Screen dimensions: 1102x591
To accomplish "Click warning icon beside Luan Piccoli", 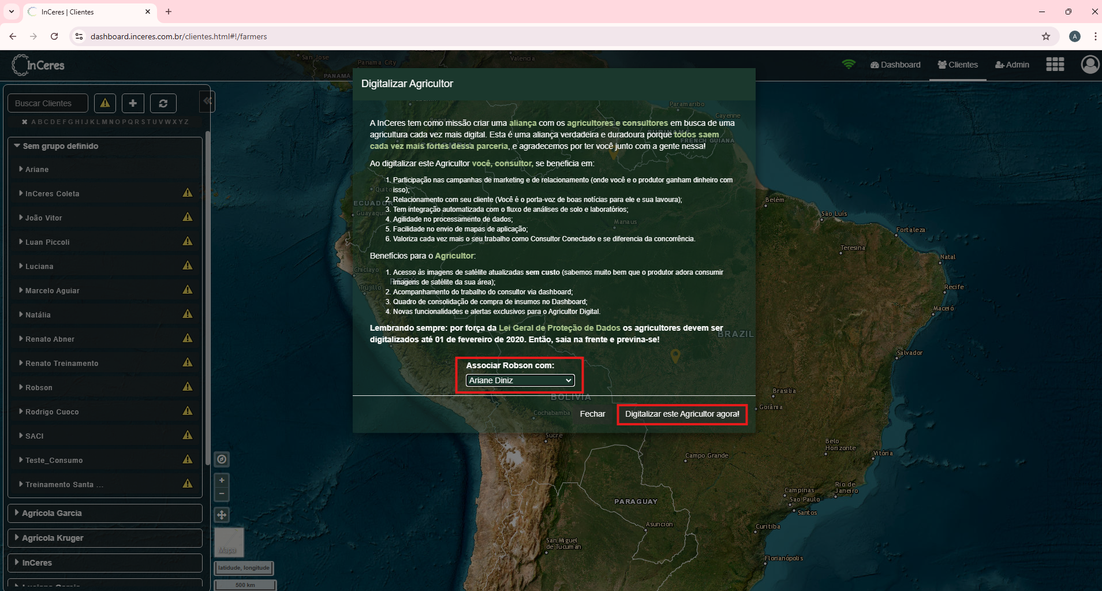I will [188, 241].
